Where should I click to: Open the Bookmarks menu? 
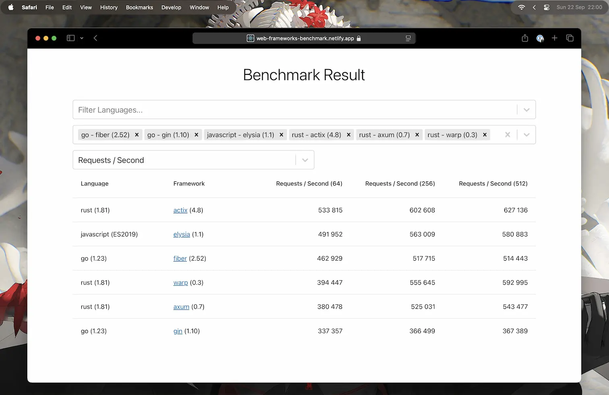(139, 7)
